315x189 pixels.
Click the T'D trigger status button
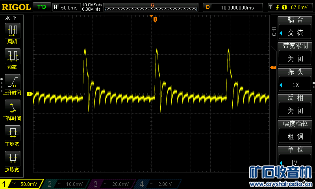(x=41, y=7)
